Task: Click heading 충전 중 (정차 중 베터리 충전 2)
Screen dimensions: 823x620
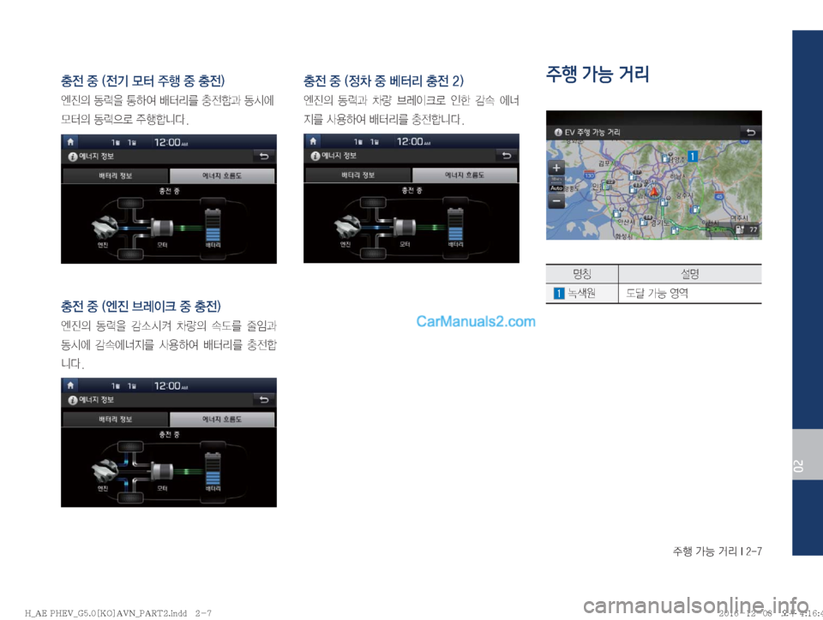Action: [x=384, y=80]
